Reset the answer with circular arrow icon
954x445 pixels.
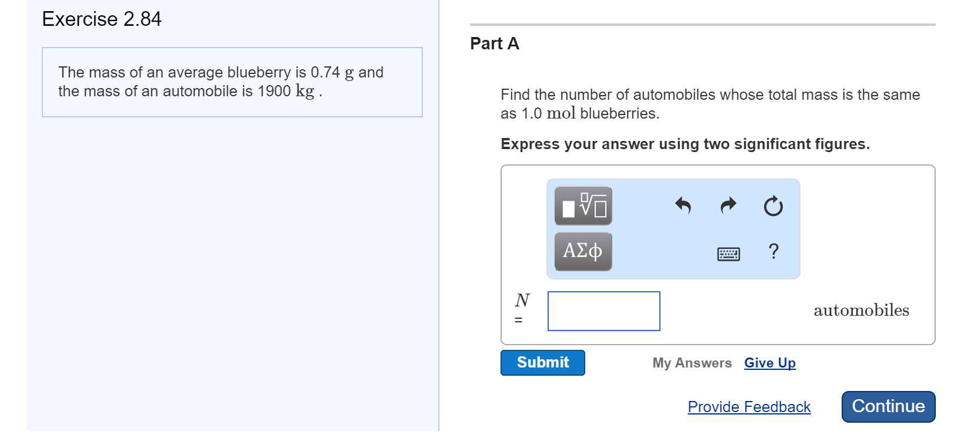click(x=773, y=206)
